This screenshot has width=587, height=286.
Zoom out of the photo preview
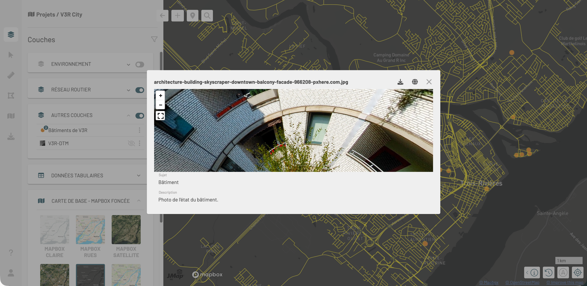(x=161, y=105)
